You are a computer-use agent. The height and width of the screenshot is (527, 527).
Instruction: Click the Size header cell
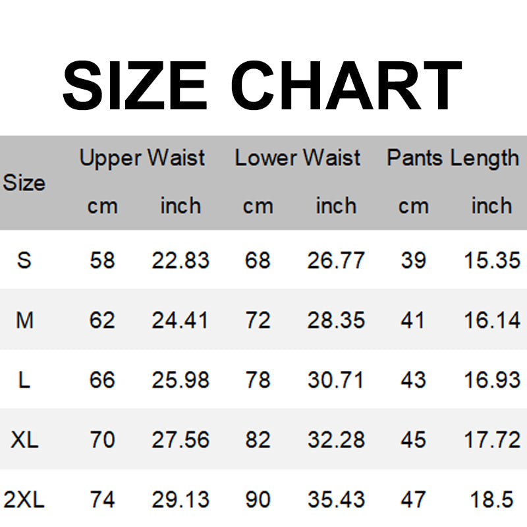[24, 182]
